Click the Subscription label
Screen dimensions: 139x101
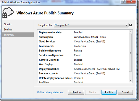[x=46, y=37]
